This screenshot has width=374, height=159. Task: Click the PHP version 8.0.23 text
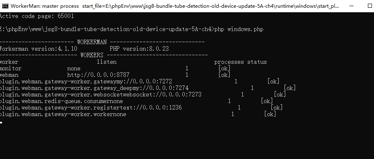coord(139,49)
